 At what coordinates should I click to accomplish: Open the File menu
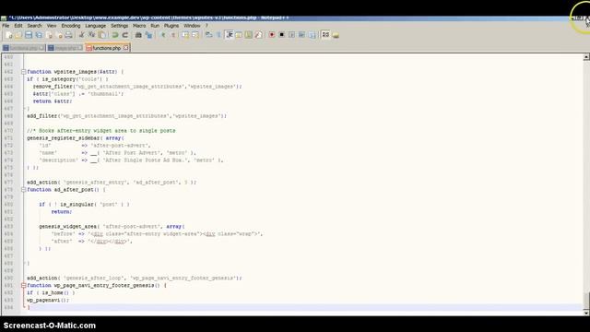(6, 26)
